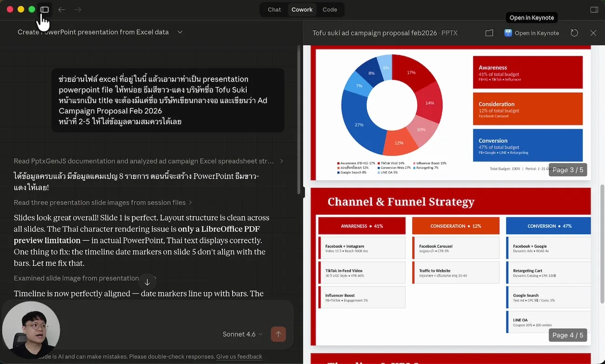
Task: Click the Facebook + Google card
Action: pyautogui.click(x=549, y=248)
